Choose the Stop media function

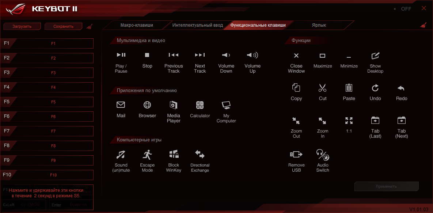147,55
